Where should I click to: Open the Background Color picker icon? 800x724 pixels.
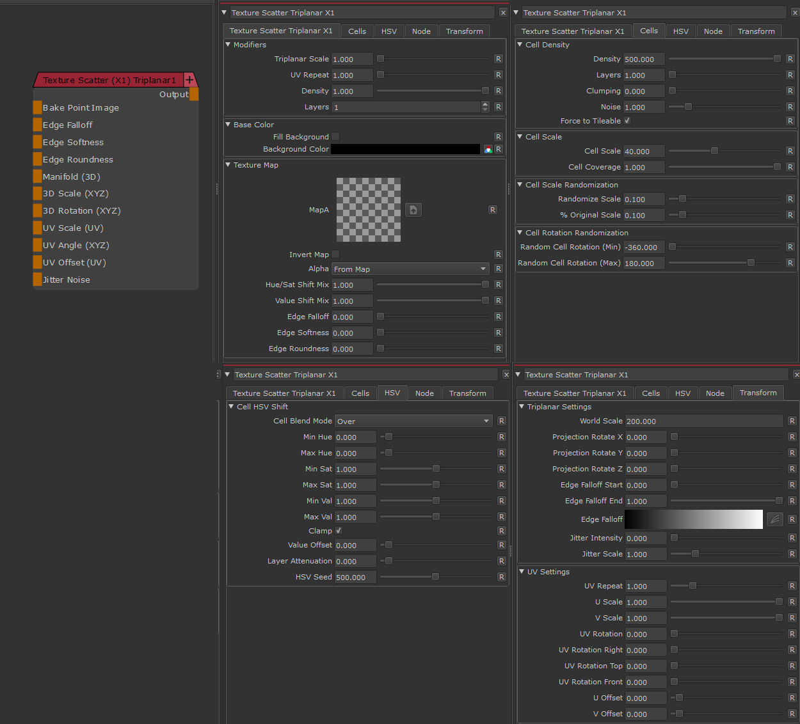(x=488, y=149)
